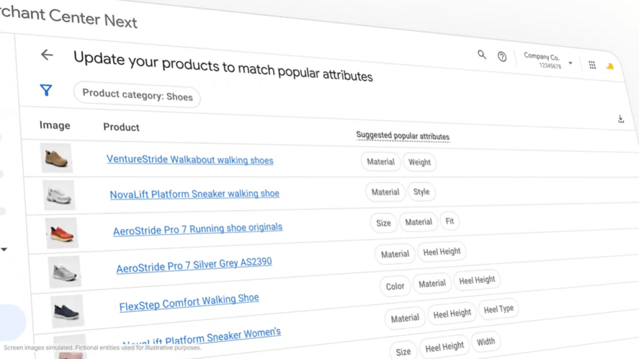Open the search magnifier icon

coord(482,55)
